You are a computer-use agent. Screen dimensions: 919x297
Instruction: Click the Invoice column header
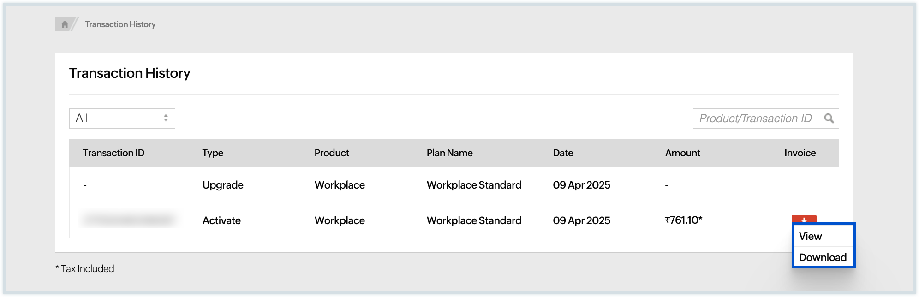point(800,153)
